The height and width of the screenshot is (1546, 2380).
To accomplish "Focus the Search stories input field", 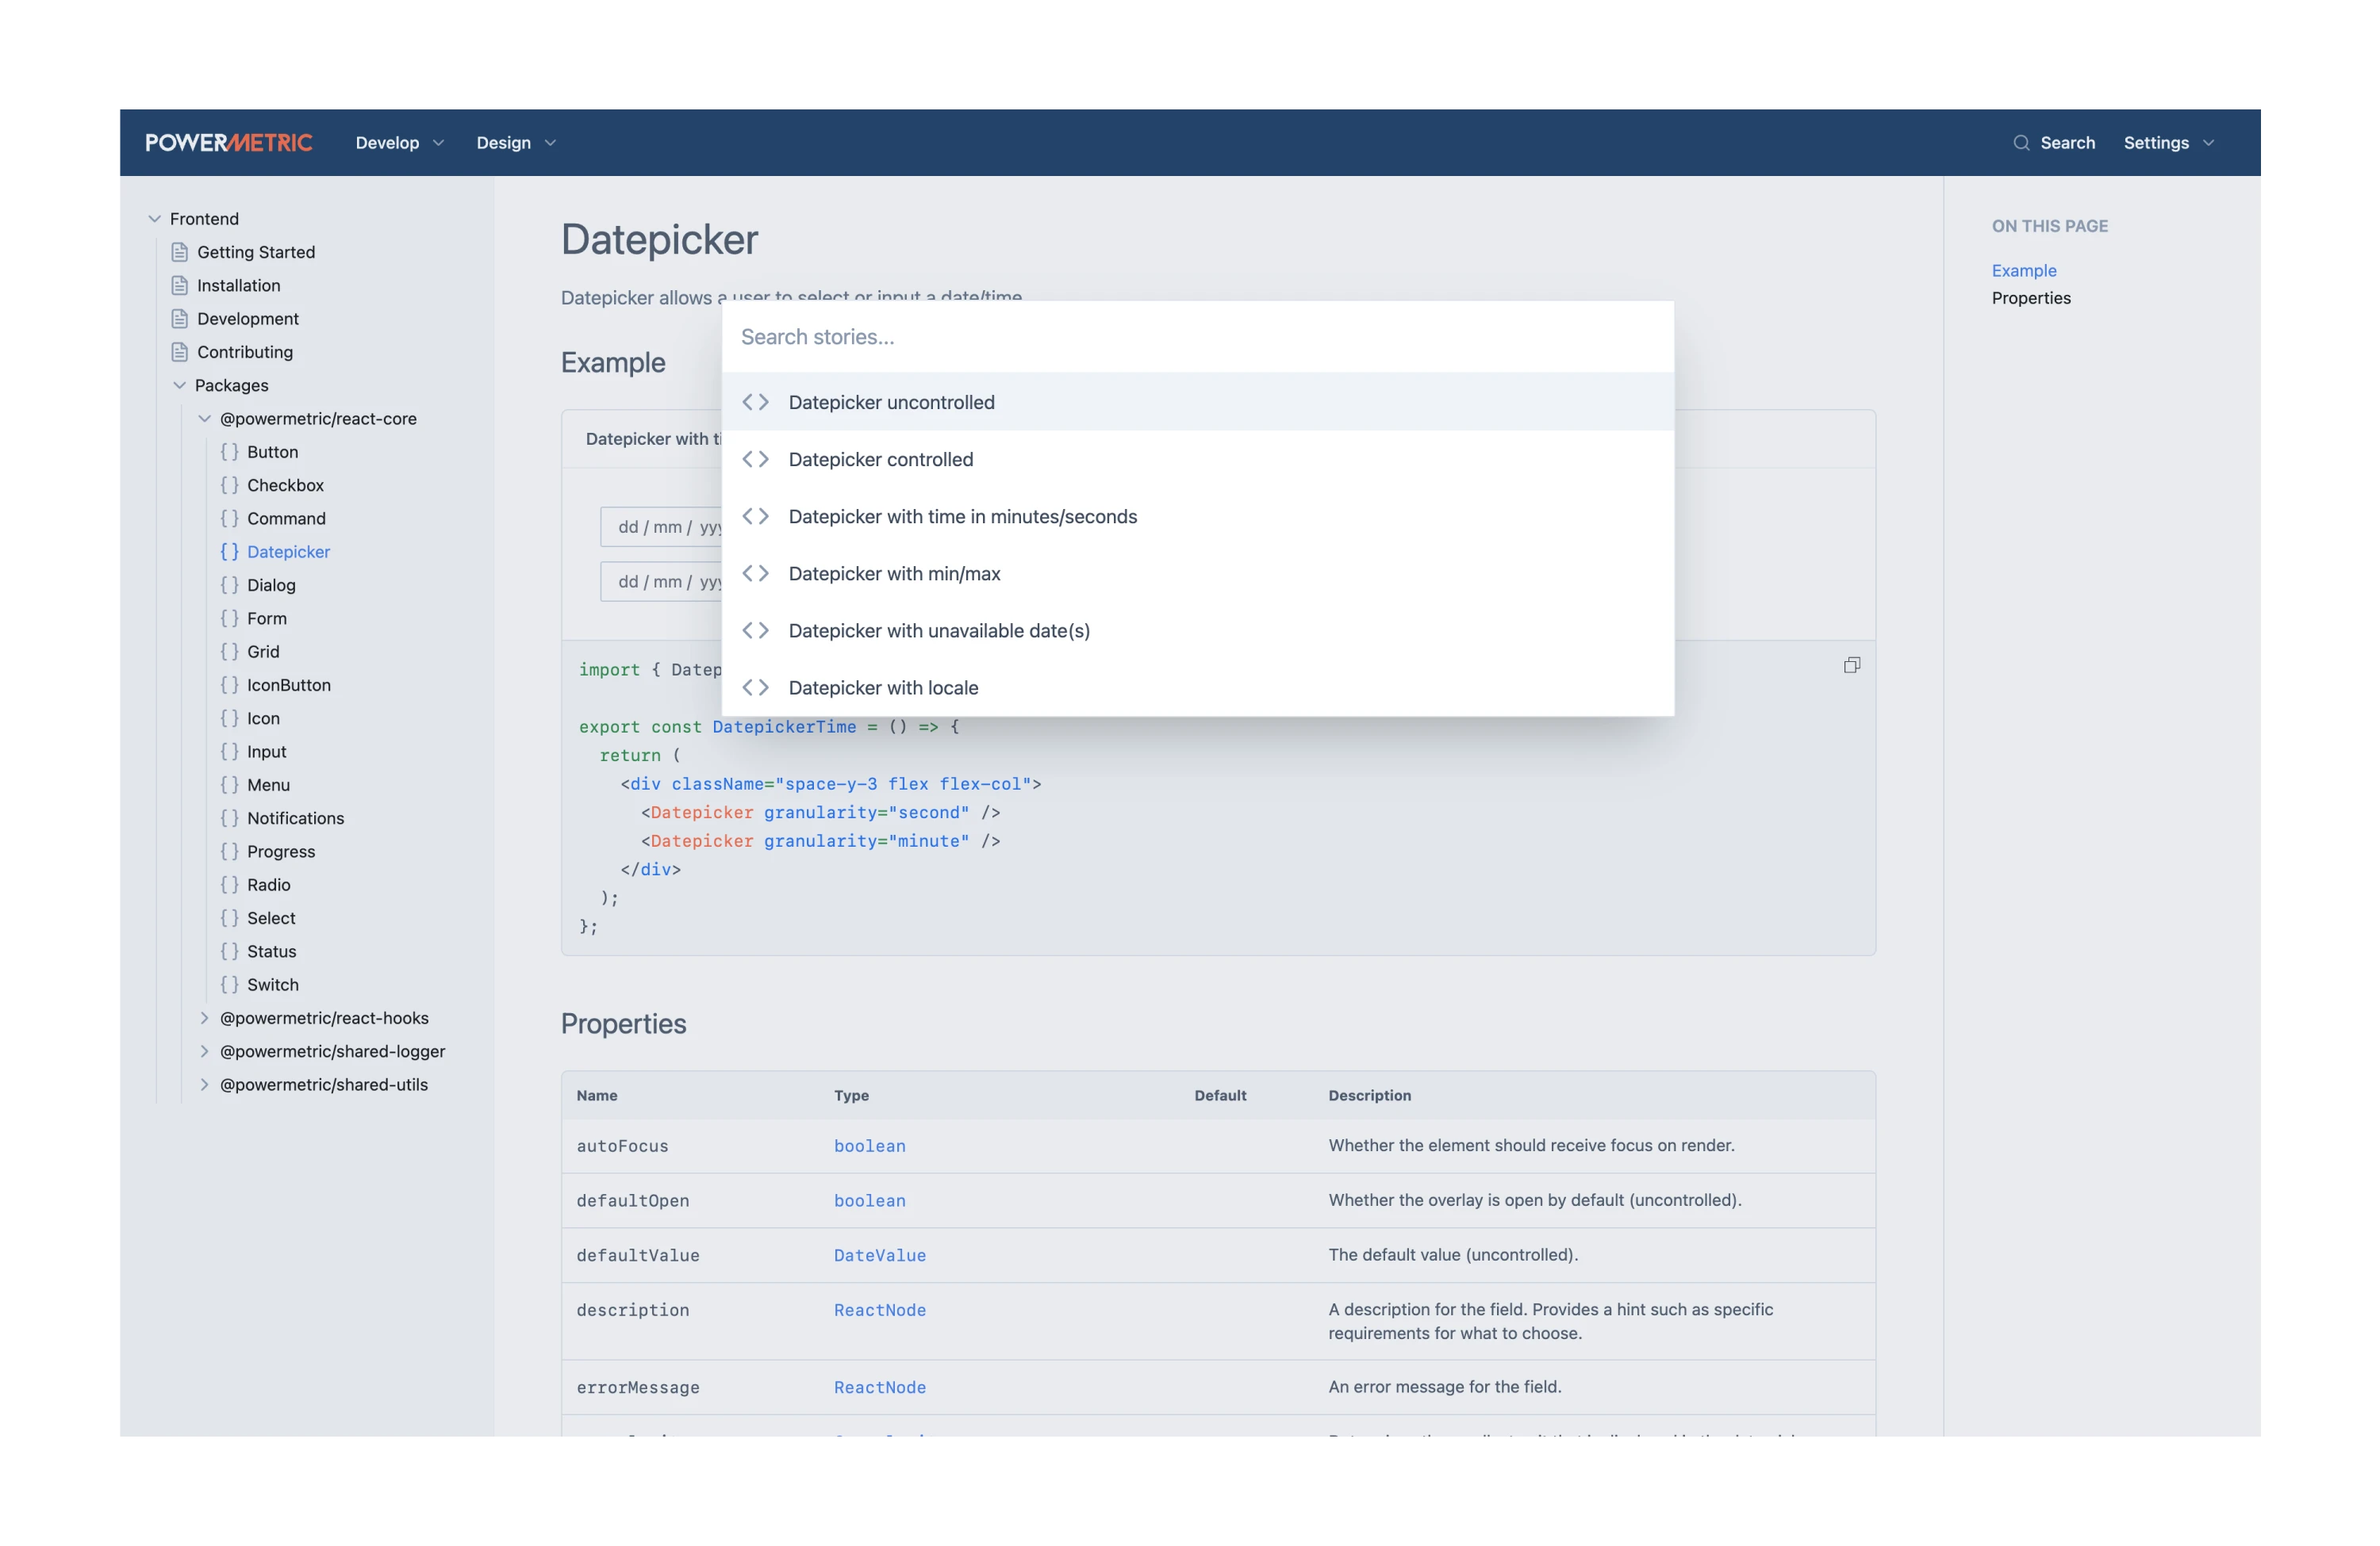I will coord(1196,337).
